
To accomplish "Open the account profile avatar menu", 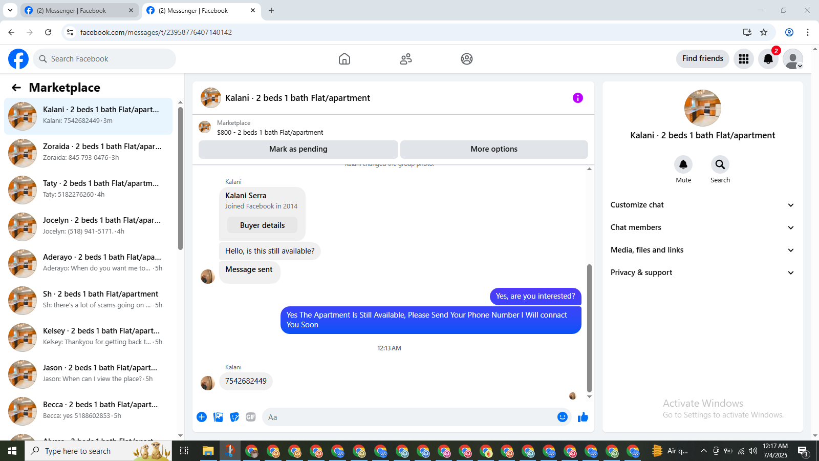I will [x=793, y=59].
